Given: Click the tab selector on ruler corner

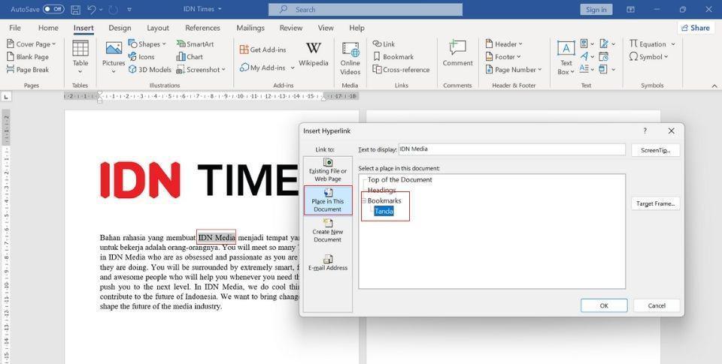Looking at the screenshot, I should [x=6, y=97].
